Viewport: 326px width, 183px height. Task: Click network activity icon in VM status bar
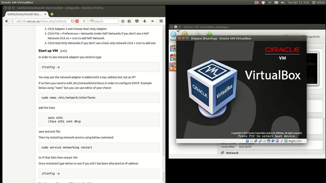coord(256,141)
